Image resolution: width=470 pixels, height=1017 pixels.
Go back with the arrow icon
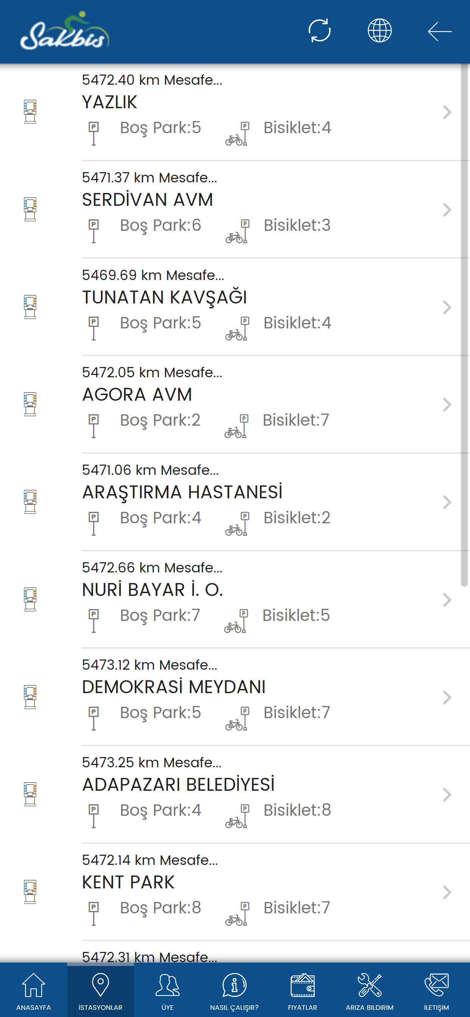tap(440, 31)
